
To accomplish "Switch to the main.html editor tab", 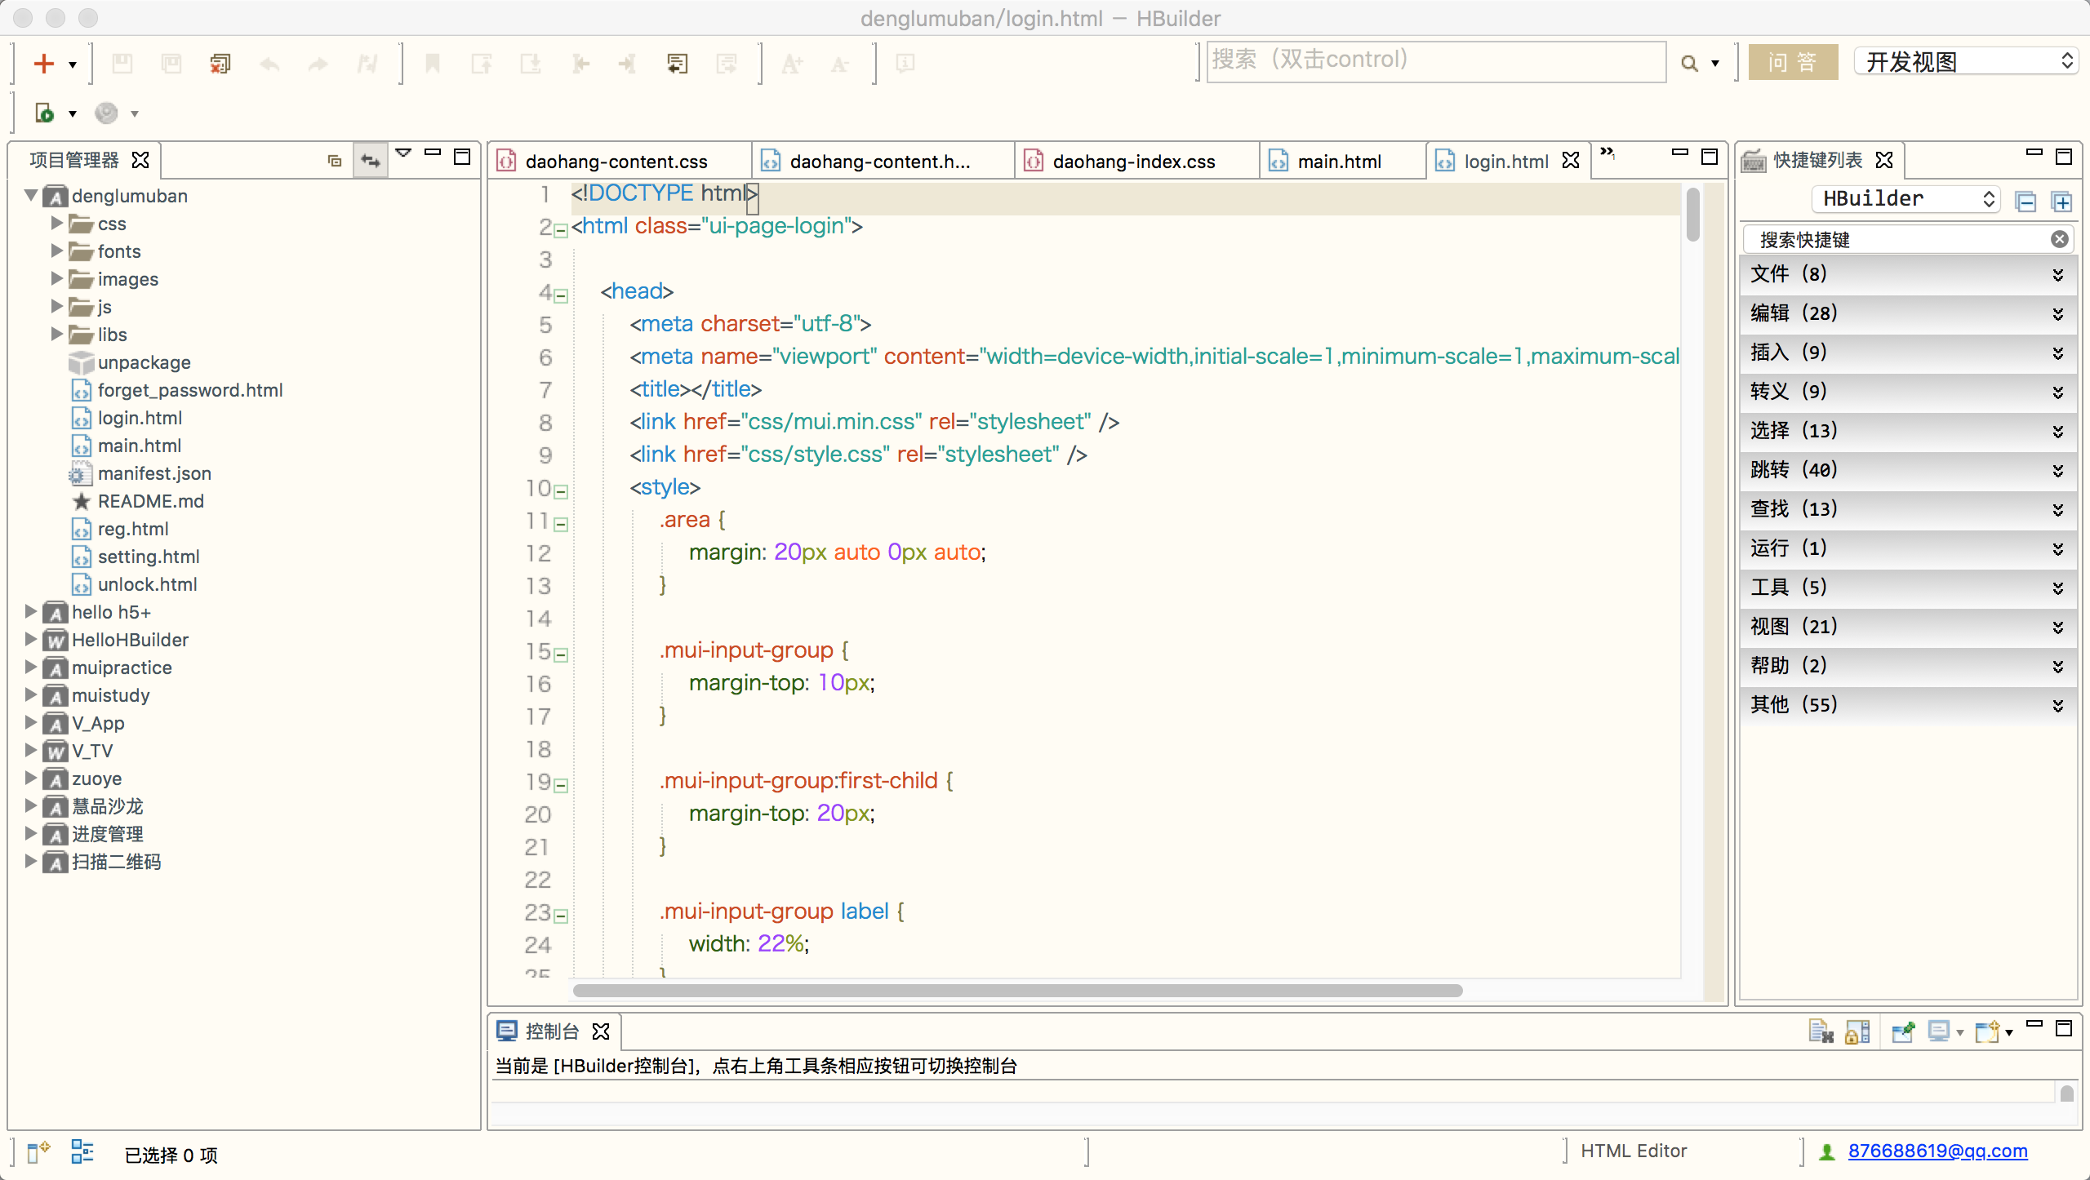I will [x=1339, y=162].
